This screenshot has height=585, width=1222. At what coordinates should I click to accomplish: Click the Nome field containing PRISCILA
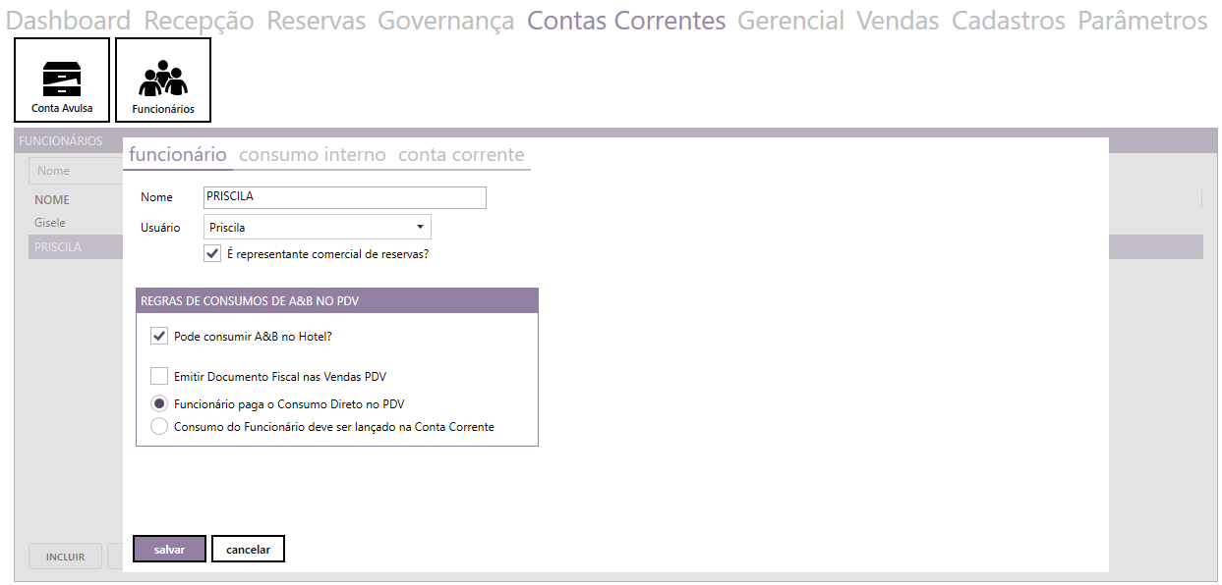coord(344,197)
